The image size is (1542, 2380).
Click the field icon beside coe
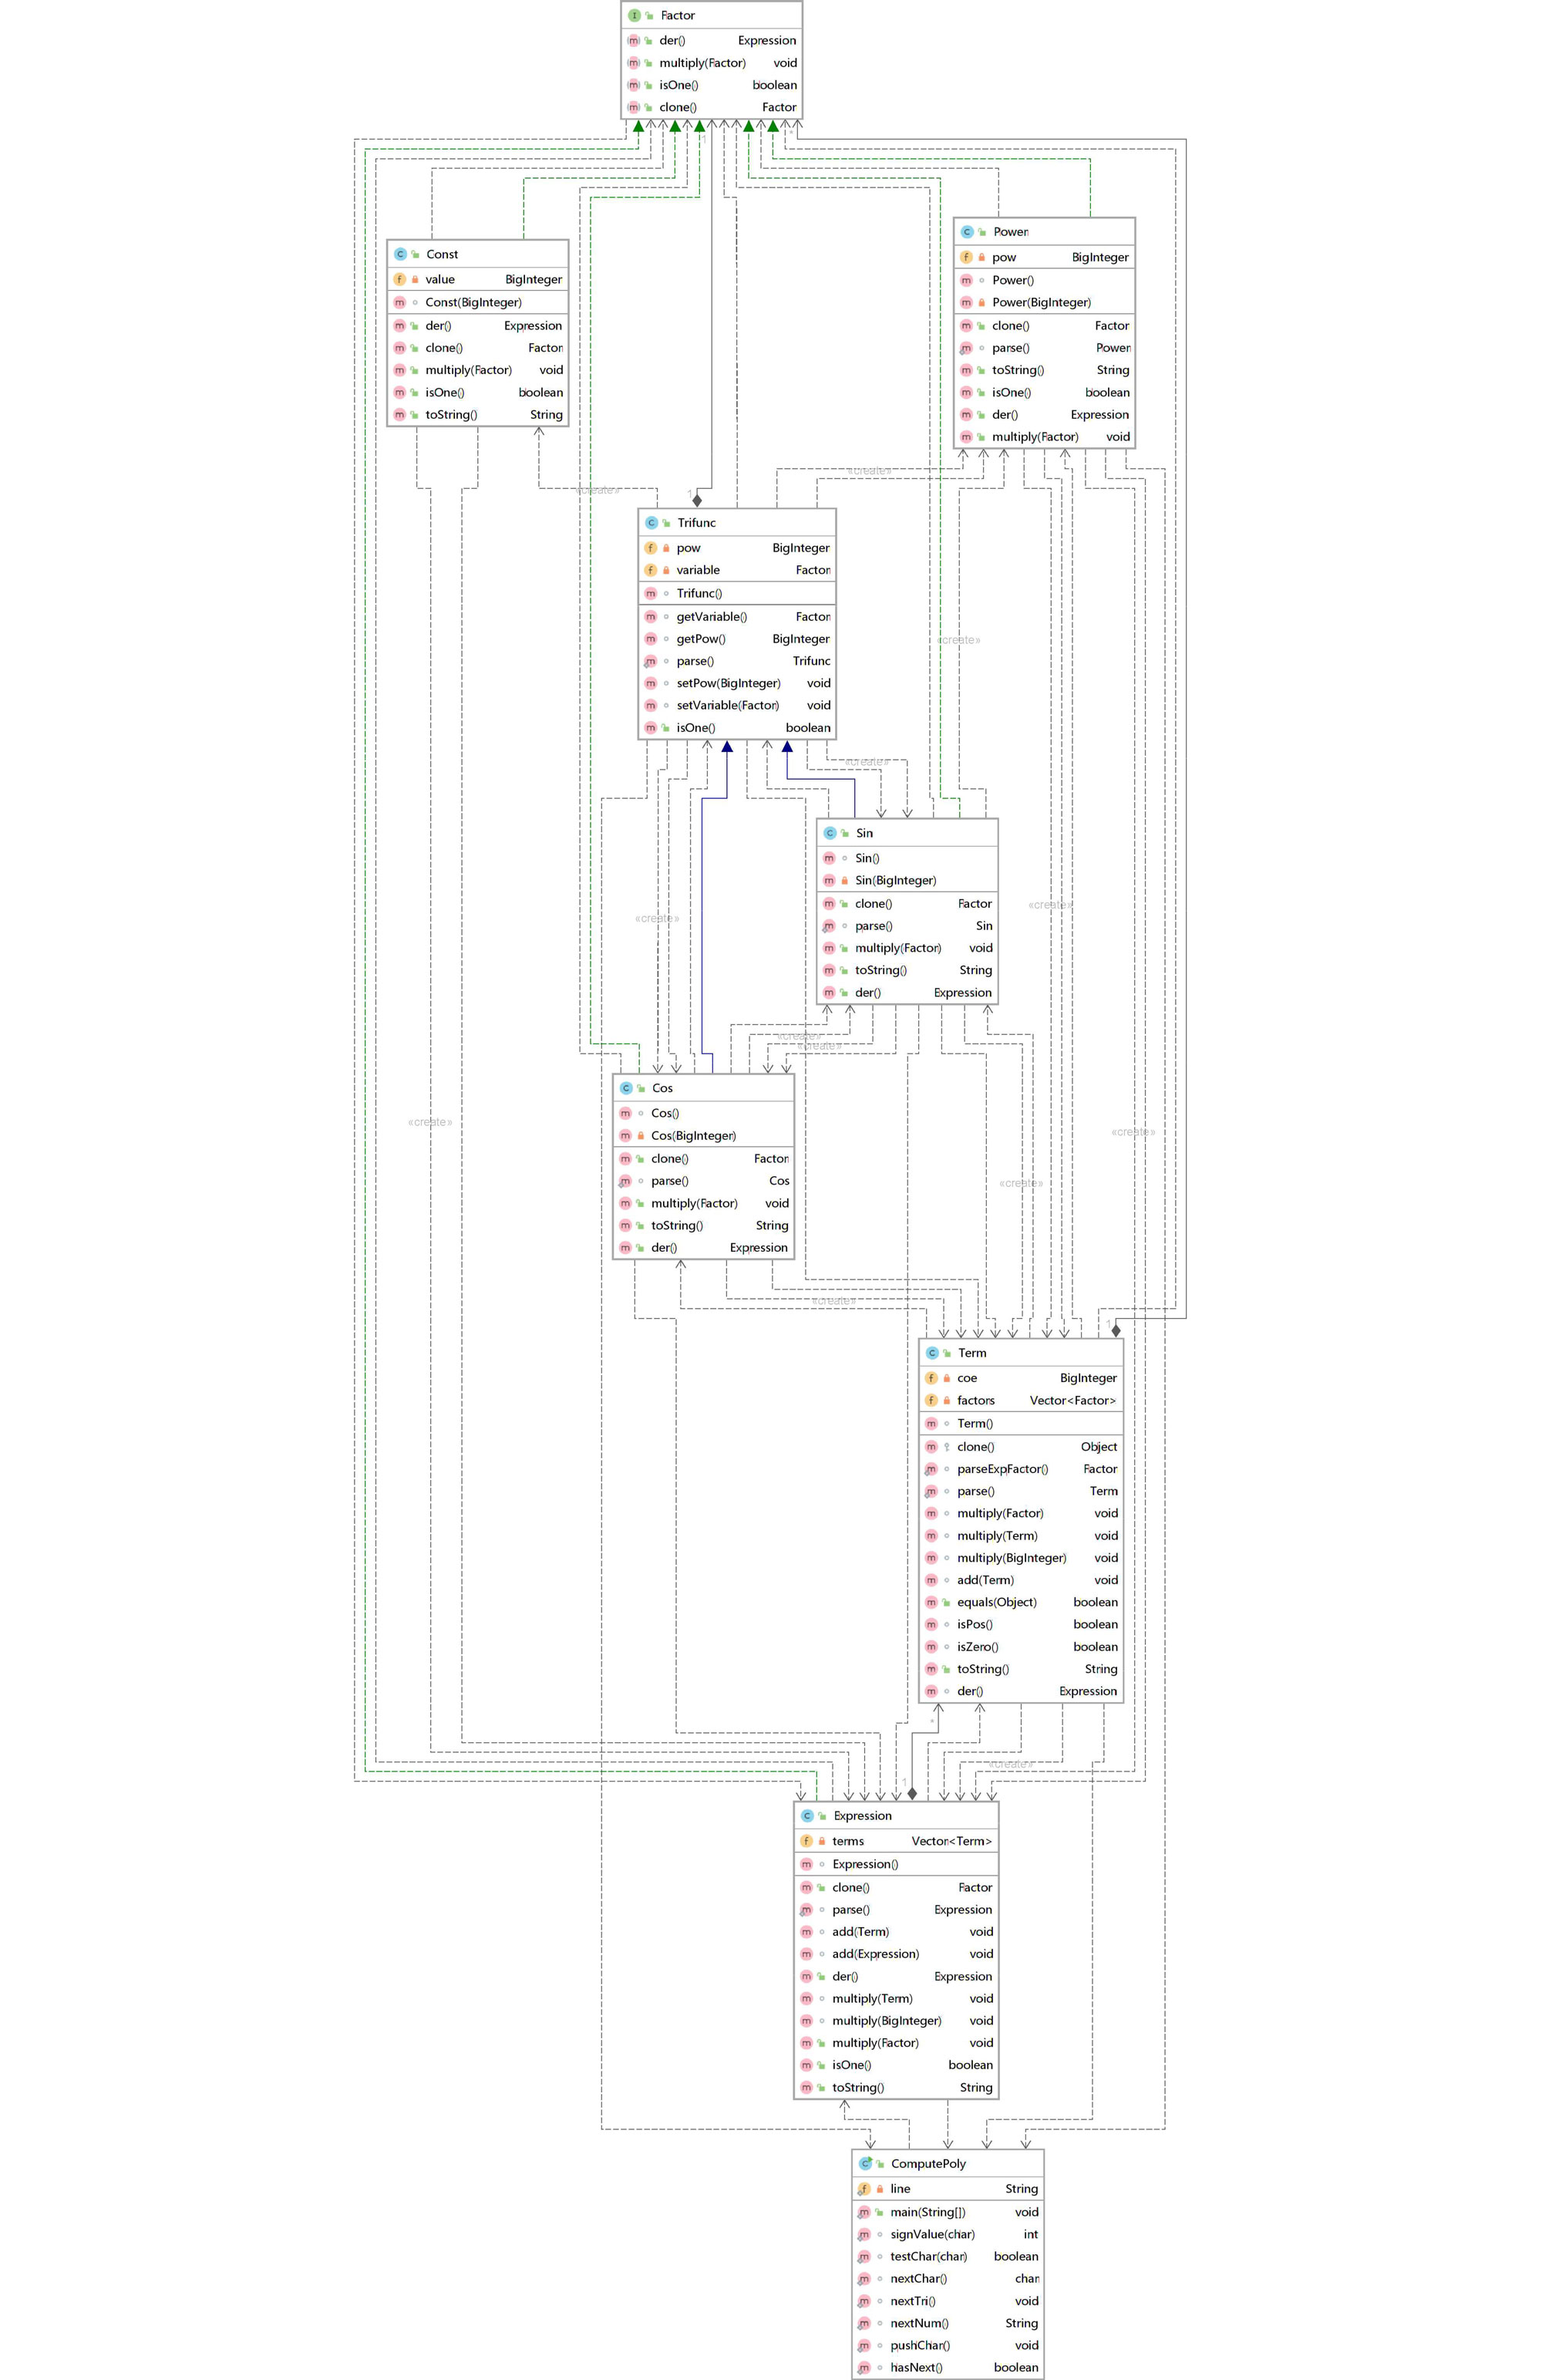[x=931, y=1378]
